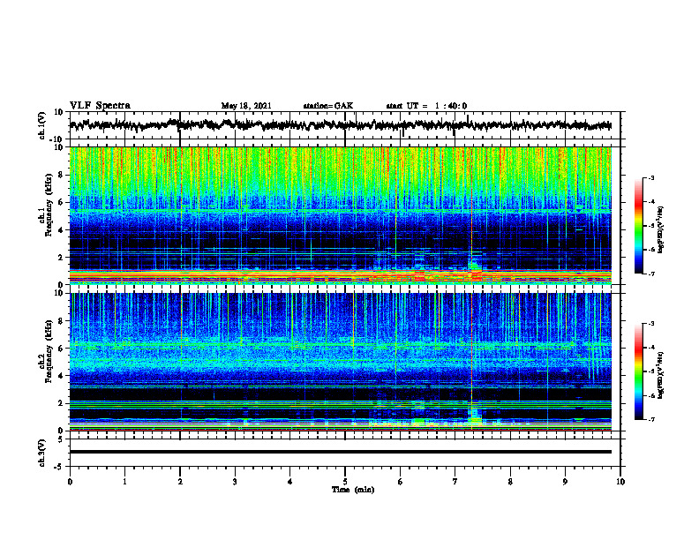Click the "start UT = 1:40:0" text
The width and height of the screenshot is (699, 540).
[x=426, y=106]
